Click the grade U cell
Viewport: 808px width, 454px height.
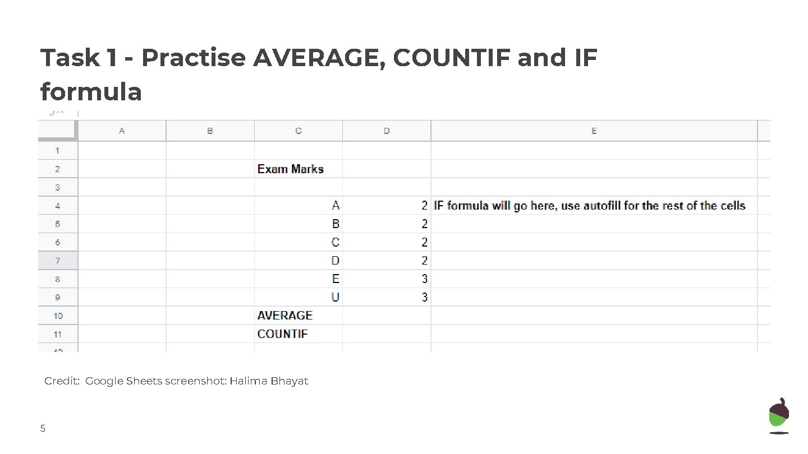click(x=335, y=297)
